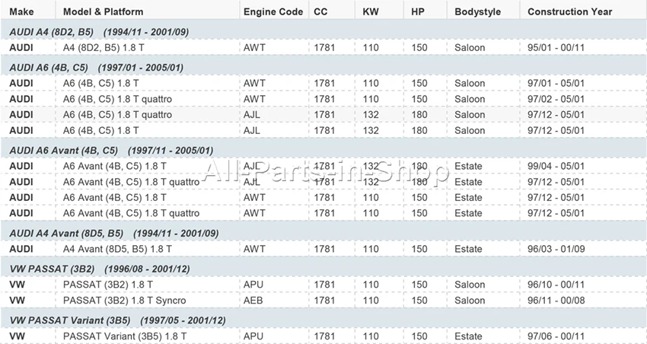
Task: Click construction year "99/04 - 05/01"
Action: [x=556, y=166]
